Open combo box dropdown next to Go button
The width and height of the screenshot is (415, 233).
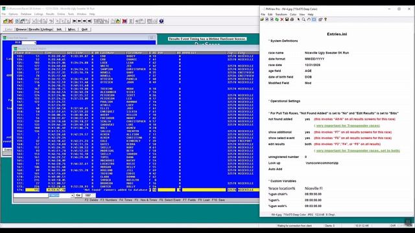72,195
